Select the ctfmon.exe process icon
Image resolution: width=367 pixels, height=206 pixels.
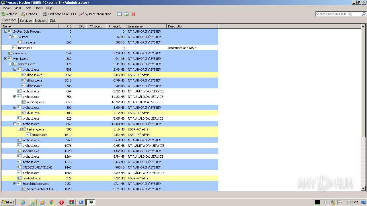28,135
